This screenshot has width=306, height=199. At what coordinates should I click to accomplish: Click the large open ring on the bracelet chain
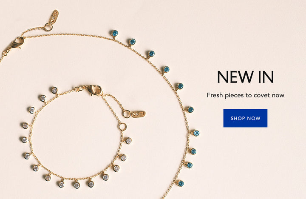pyautogui.click(x=122, y=127)
